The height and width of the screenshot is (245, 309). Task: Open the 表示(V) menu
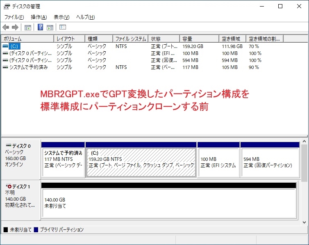click(x=61, y=17)
